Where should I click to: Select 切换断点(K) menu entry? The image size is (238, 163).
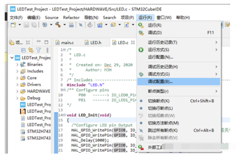pyautogui.click(x=178, y=101)
